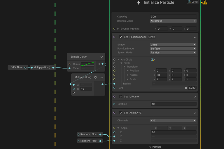Click the Particle output icon at the bottom
This screenshot has height=149, width=224.
tap(150, 147)
